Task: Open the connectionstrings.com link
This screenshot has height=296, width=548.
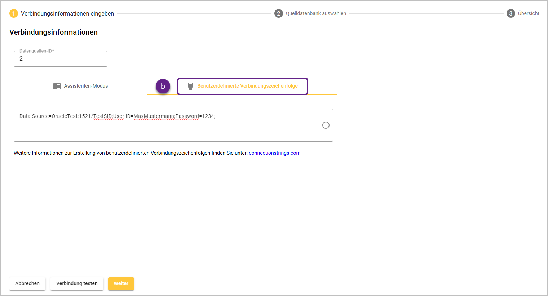Action: [274, 153]
